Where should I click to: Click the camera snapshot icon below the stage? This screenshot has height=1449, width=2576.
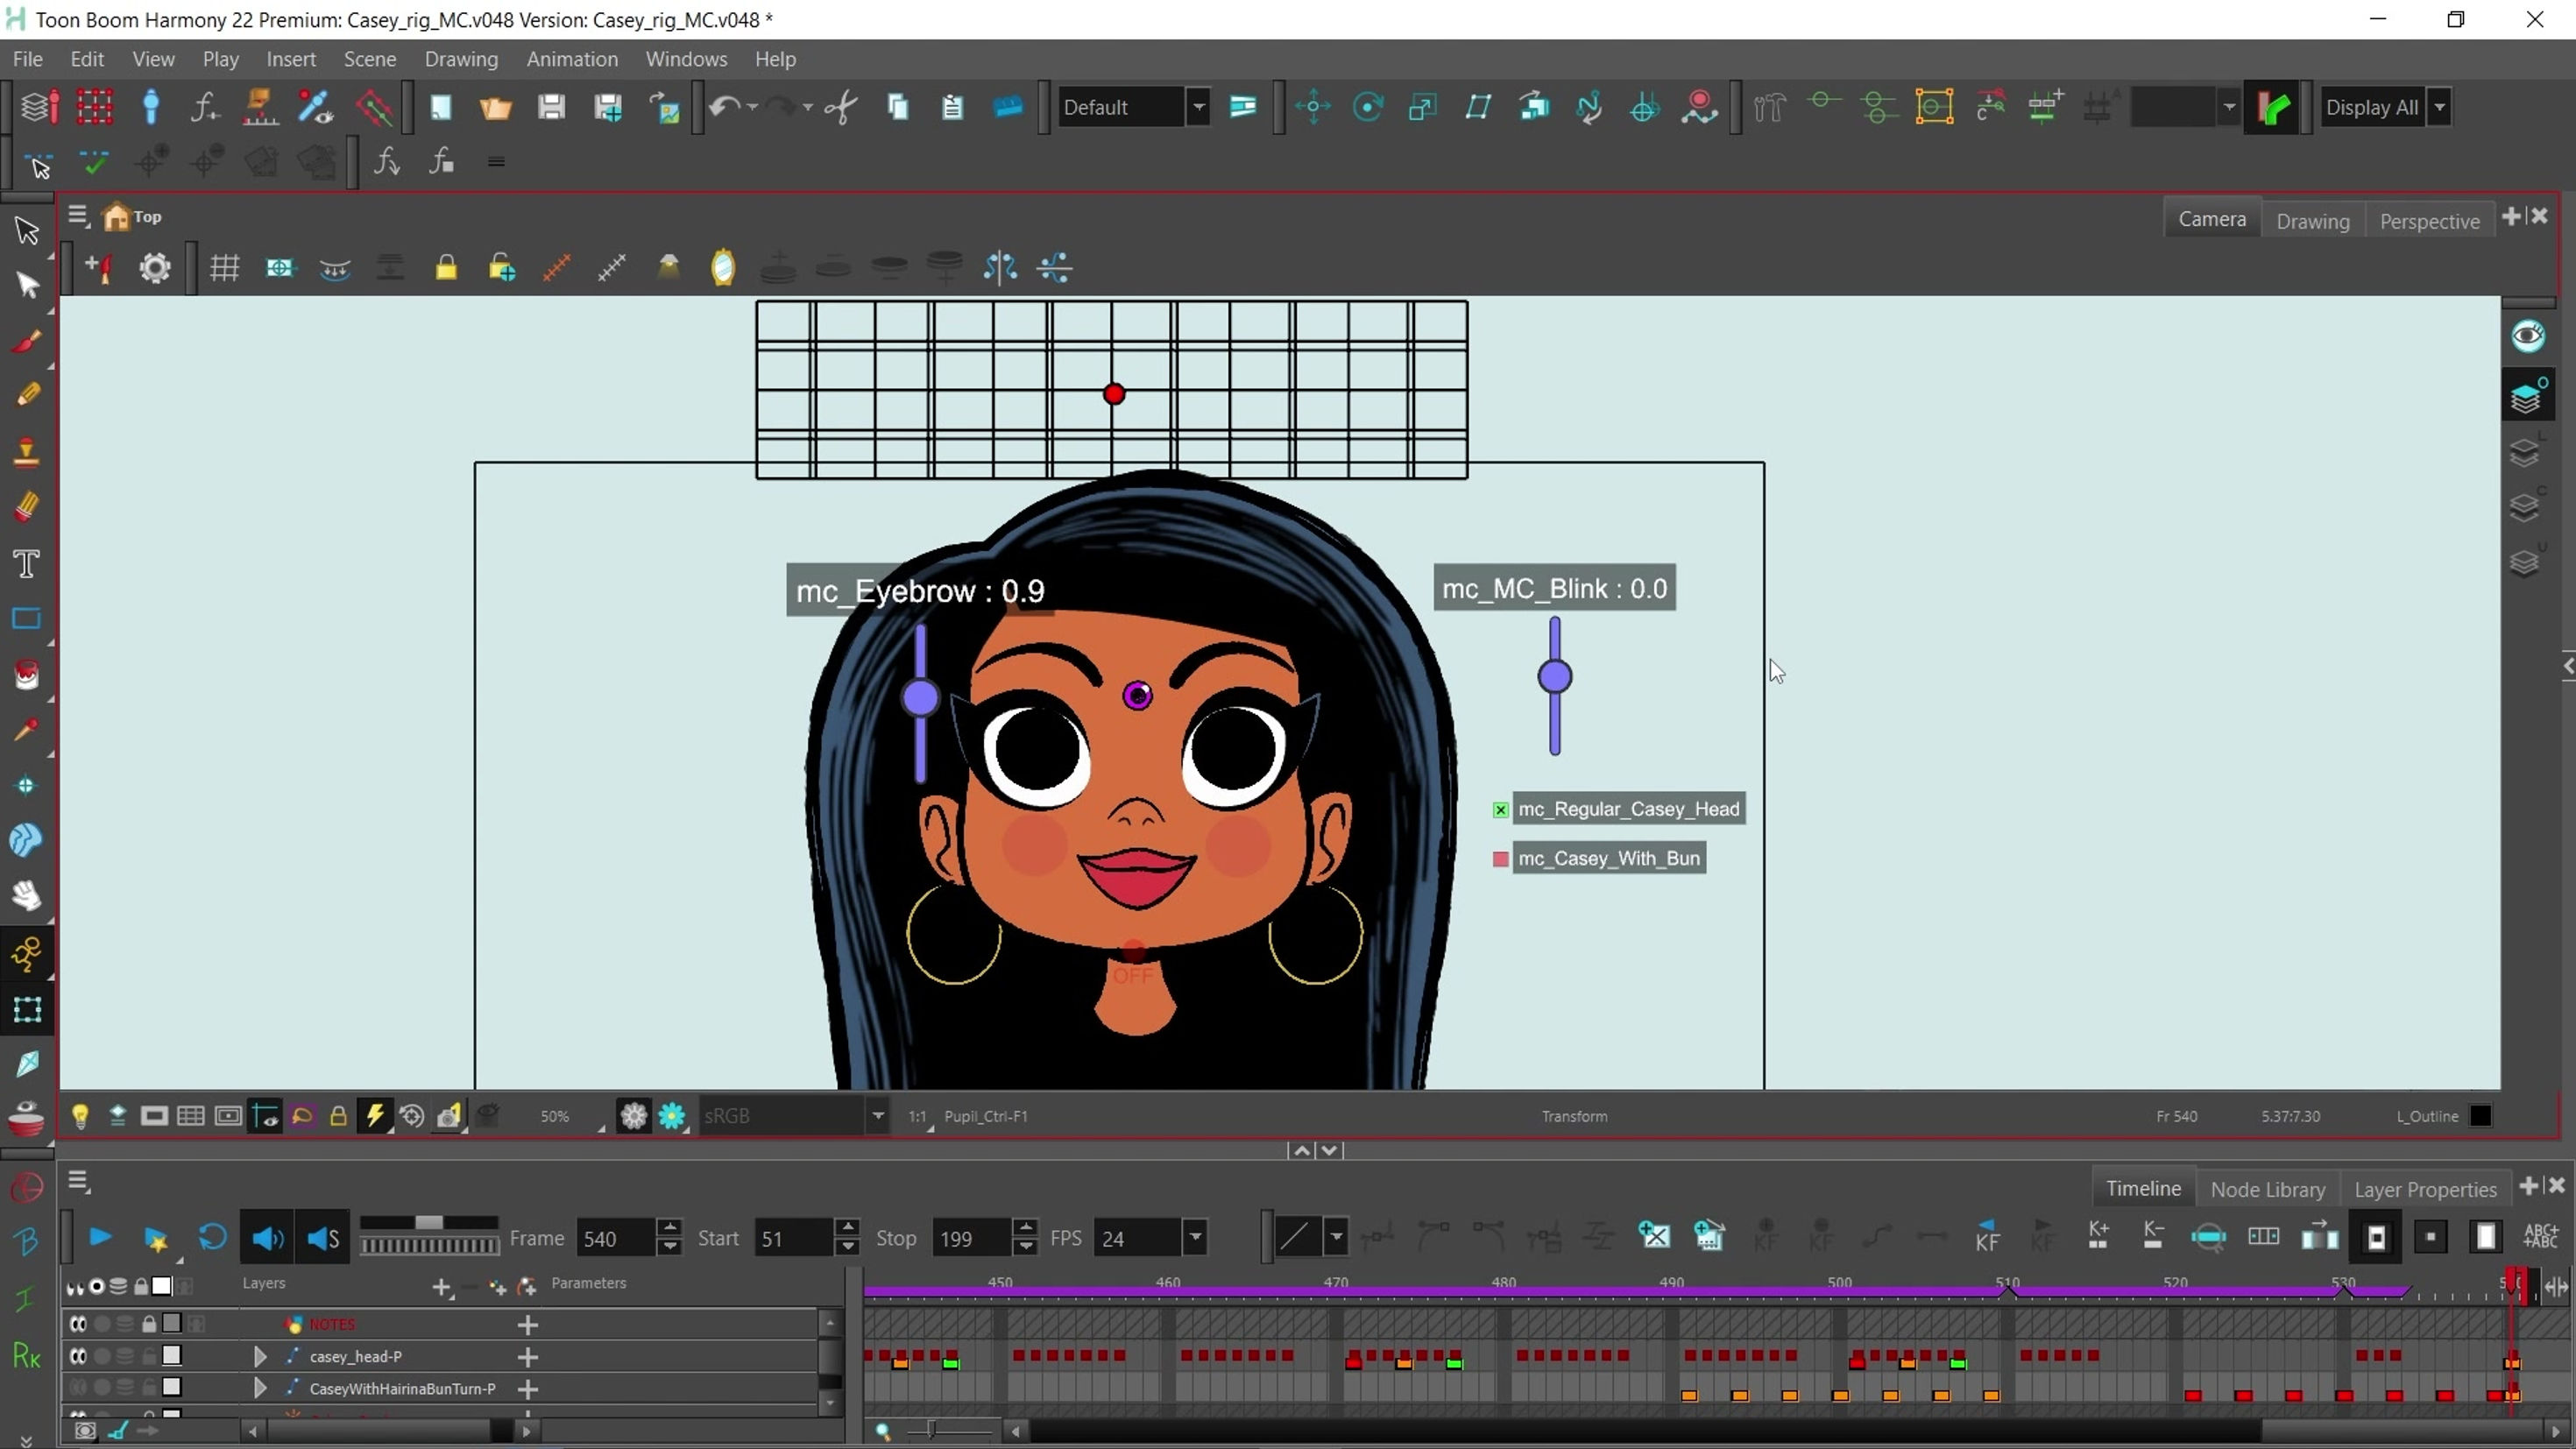(x=449, y=1116)
